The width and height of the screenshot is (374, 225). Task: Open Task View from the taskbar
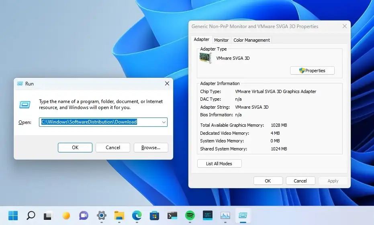(x=48, y=216)
